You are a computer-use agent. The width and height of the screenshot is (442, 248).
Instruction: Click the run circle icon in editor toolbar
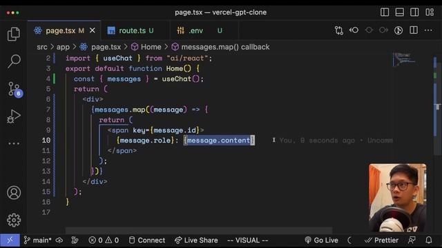[x=398, y=30]
